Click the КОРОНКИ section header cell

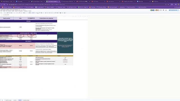[28, 21]
